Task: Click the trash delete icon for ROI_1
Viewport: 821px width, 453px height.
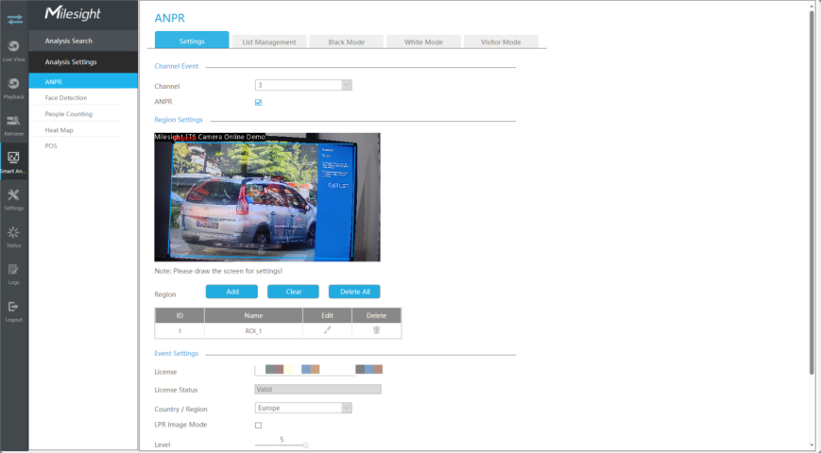Action: (376, 330)
